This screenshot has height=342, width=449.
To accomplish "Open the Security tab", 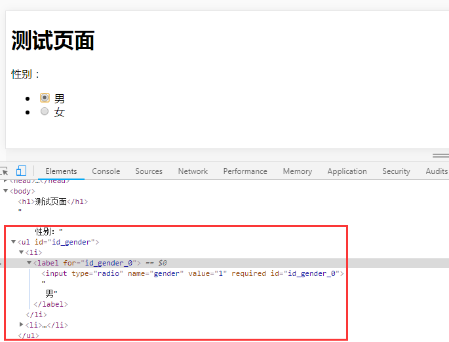I will coord(396,171).
